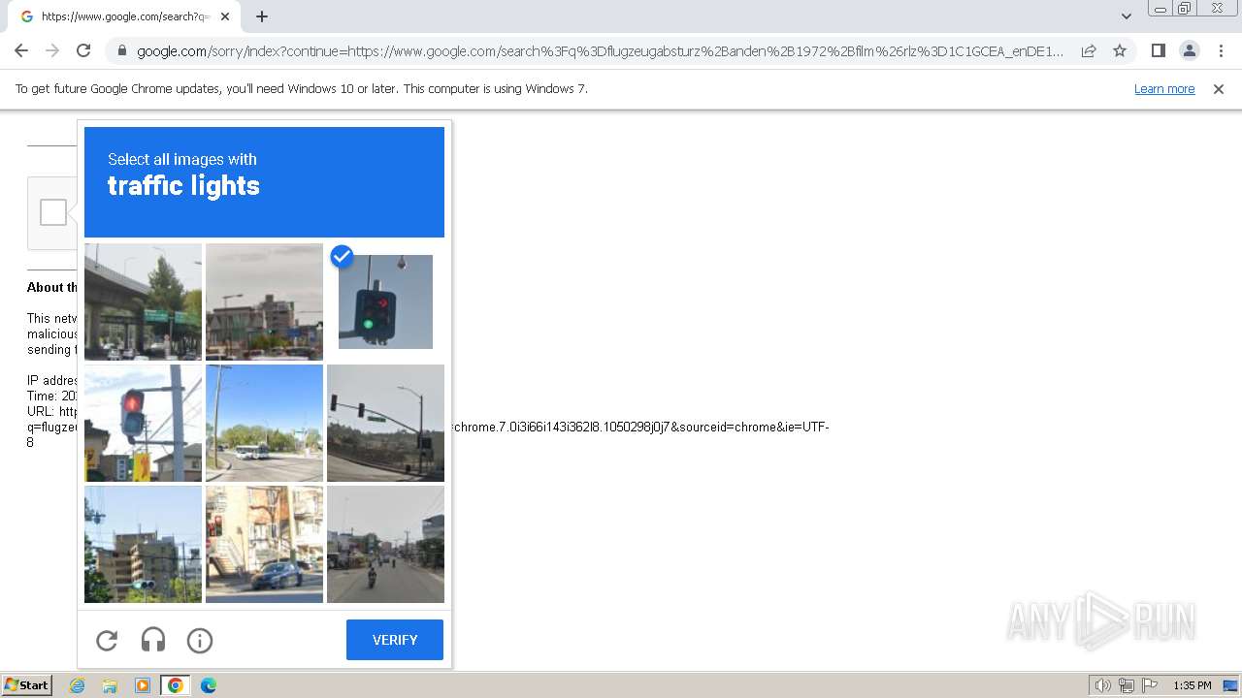View site information lock icon
Screen dimensions: 1242x698
click(122, 51)
